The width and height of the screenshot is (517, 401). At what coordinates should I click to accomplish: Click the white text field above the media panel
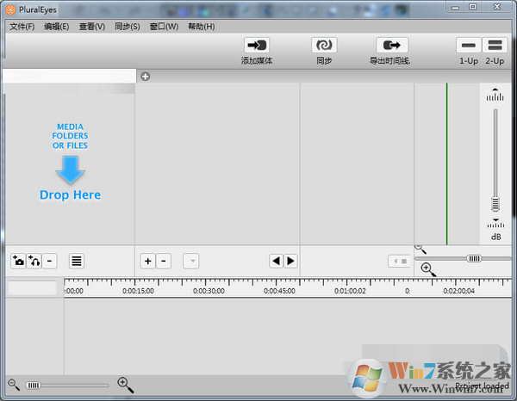(69, 76)
